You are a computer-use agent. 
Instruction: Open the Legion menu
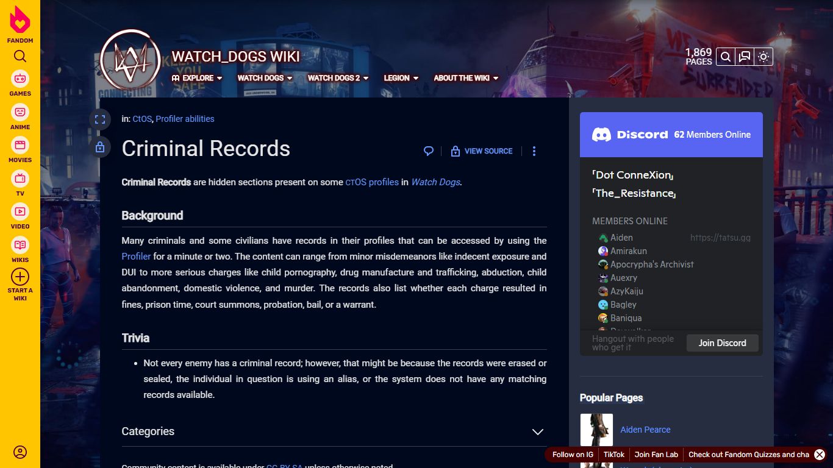[401, 78]
